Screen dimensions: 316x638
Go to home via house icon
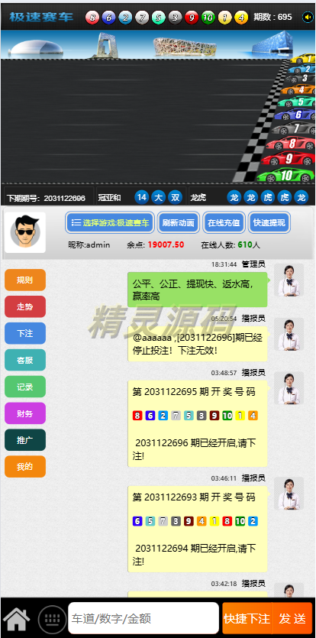[17, 619]
